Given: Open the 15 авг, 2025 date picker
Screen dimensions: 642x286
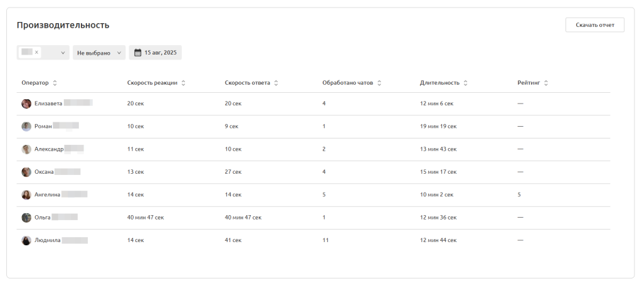Looking at the screenshot, I should pos(160,53).
